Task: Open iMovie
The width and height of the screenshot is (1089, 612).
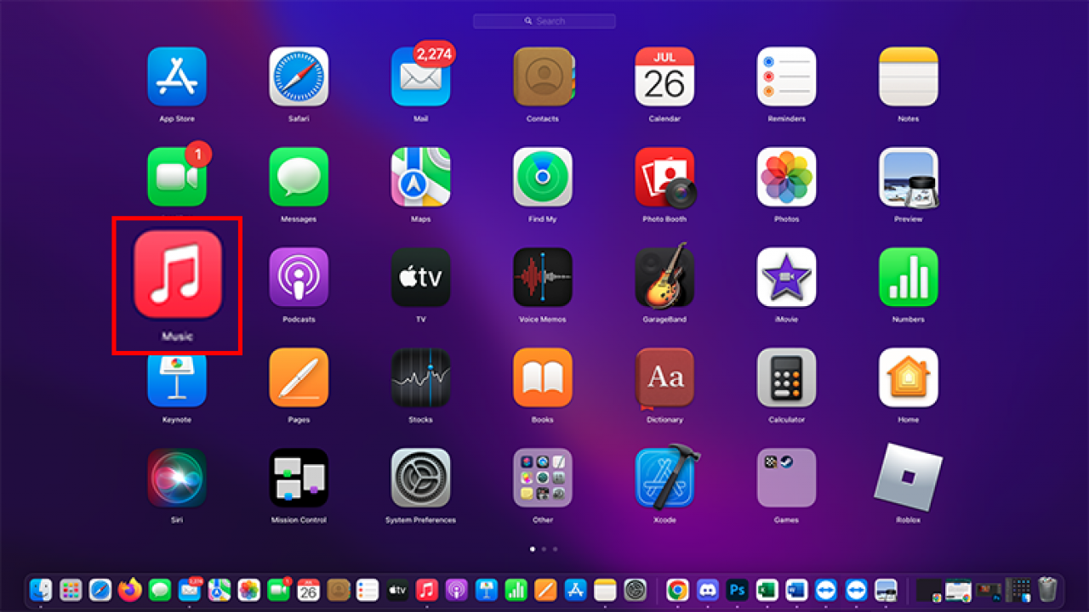Action: [786, 276]
